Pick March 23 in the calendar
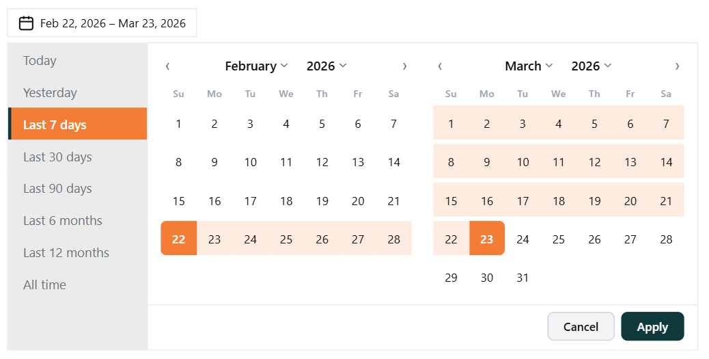The image size is (709, 359). [x=487, y=239]
